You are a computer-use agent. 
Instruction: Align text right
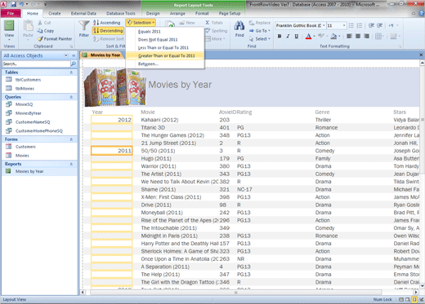(367, 36)
